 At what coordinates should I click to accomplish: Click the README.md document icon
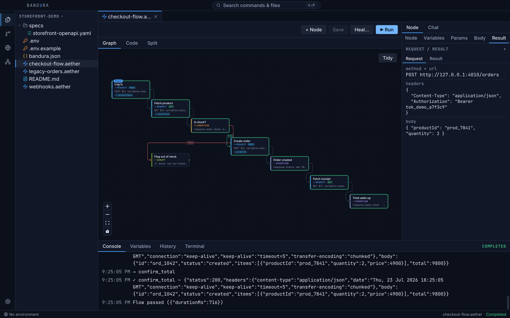coord(25,79)
